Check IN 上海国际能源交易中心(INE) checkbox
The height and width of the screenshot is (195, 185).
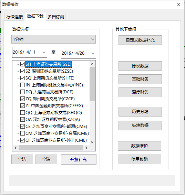[x=22, y=85]
